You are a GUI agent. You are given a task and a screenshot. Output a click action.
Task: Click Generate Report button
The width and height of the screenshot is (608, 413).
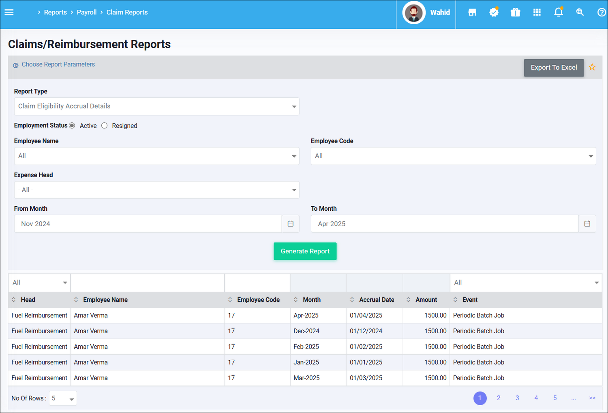305,251
